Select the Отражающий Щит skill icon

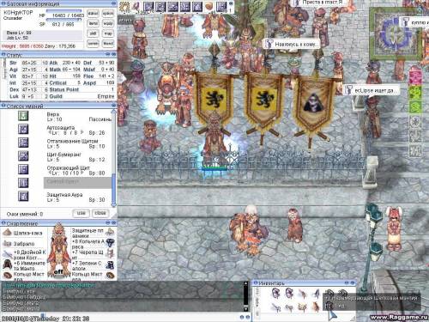click(23, 169)
